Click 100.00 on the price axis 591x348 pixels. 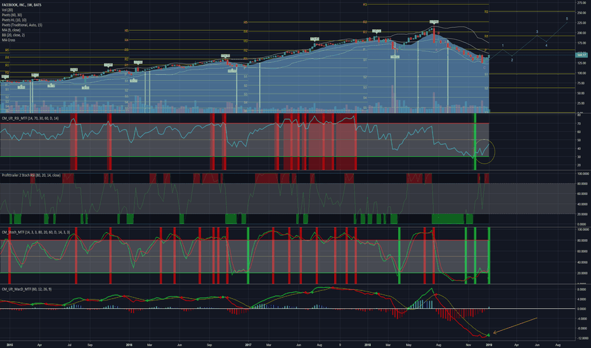pyautogui.click(x=581, y=73)
